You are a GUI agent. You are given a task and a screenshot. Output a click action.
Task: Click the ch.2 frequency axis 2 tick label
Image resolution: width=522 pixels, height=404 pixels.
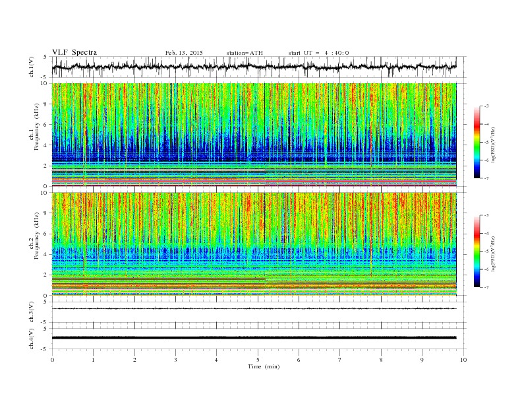[46, 275]
